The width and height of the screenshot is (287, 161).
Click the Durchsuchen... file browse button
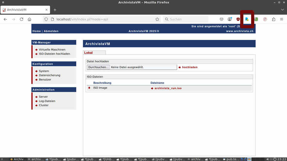click(x=98, y=67)
